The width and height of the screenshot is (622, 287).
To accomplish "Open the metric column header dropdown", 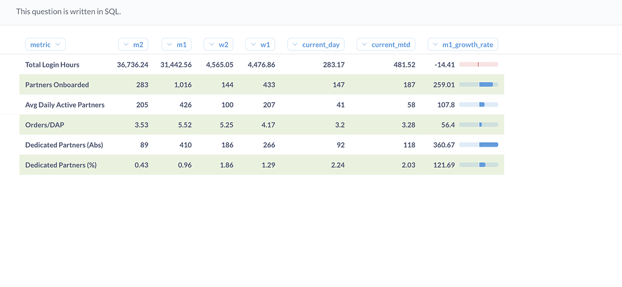I will (45, 44).
